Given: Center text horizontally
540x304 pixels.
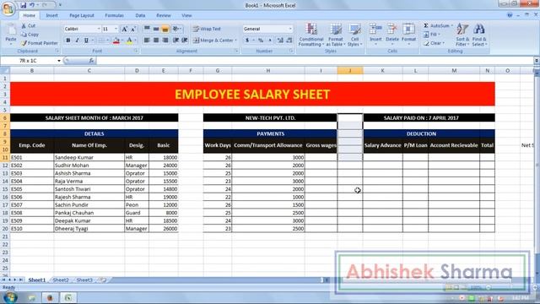Looking at the screenshot, I should [156, 41].
